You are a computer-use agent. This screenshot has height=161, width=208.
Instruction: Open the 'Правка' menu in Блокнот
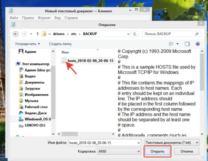(28, 18)
